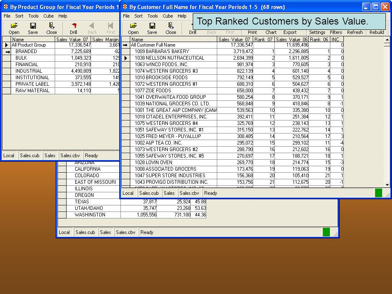Select INDUSTRIAL row in Product Group window
392x294 pixels.
(x=61, y=71)
